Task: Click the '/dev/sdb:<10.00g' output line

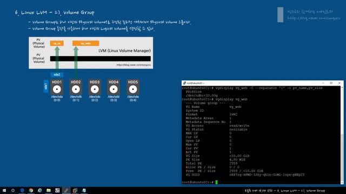Action: point(202,95)
